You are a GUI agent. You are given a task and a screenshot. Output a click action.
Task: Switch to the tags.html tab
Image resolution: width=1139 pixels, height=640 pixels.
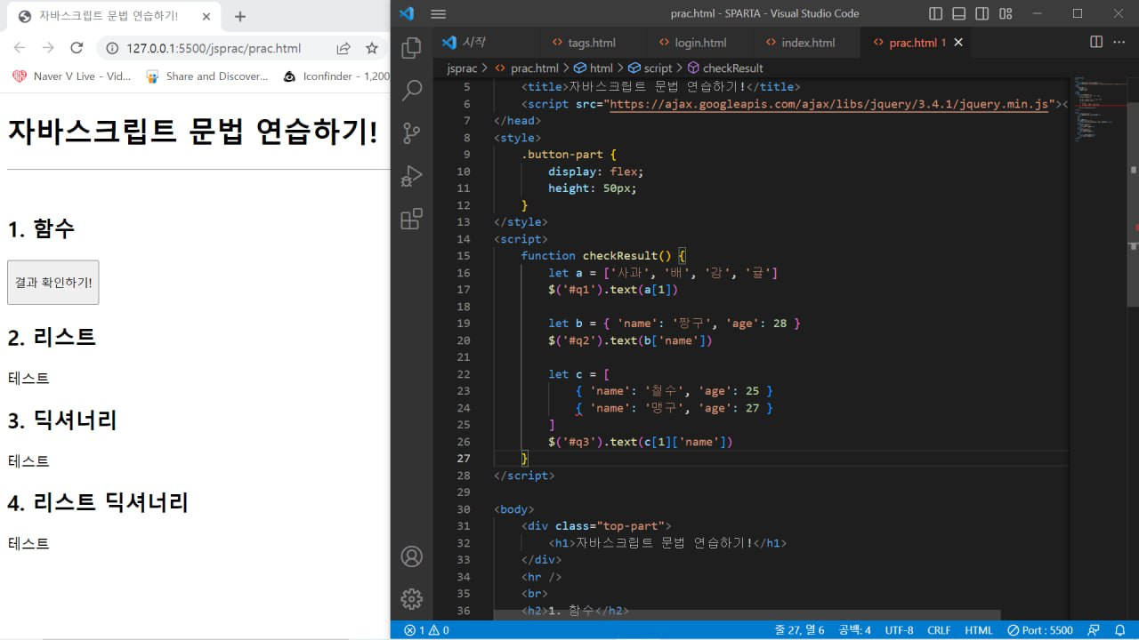point(591,43)
